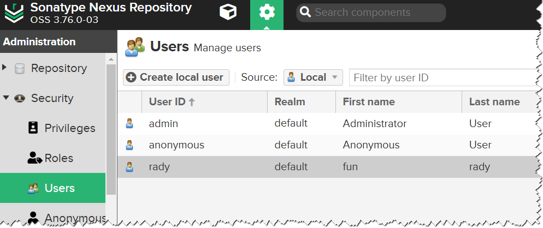The image size is (543, 228).
Task: Click the default realm cell for rady
Action: pyautogui.click(x=291, y=167)
